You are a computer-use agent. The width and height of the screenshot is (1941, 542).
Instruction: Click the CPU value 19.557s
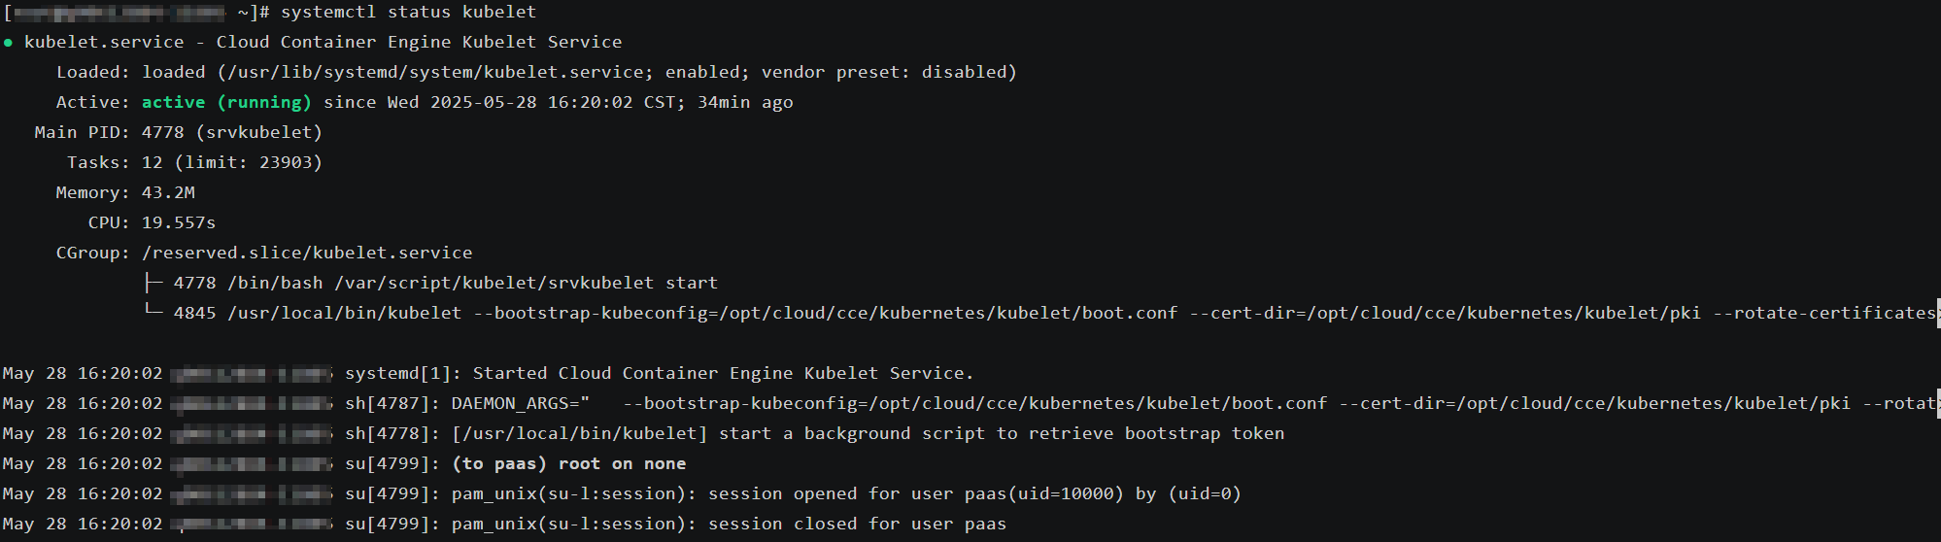click(x=179, y=223)
